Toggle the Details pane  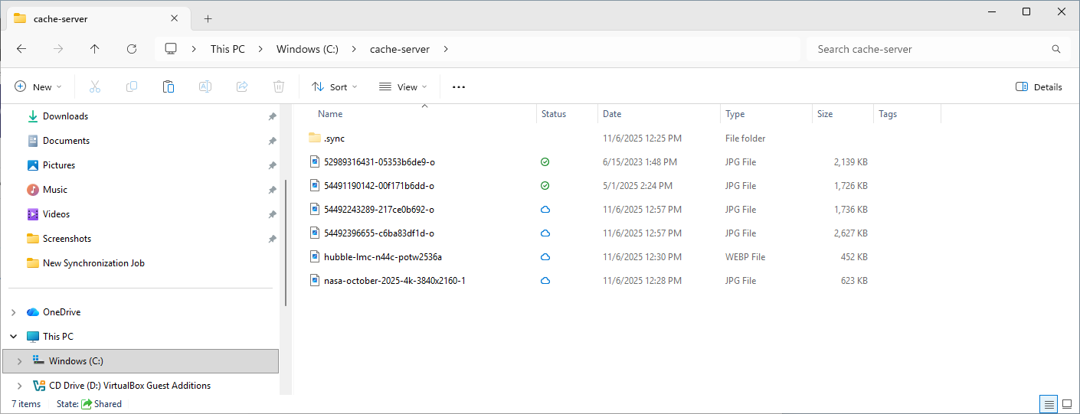click(1039, 87)
